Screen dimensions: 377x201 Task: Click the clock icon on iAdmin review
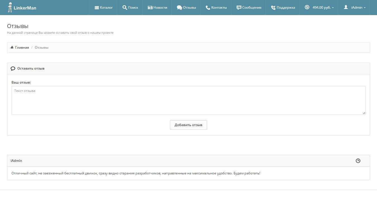(358, 161)
